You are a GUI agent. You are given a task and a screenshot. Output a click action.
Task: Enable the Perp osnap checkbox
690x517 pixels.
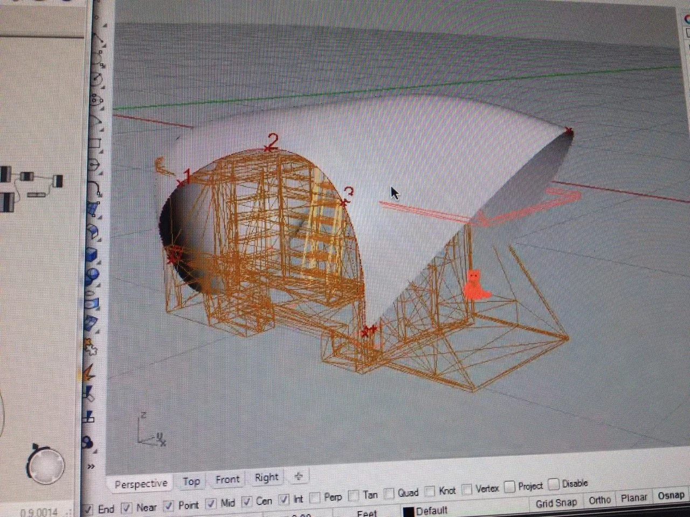316,498
